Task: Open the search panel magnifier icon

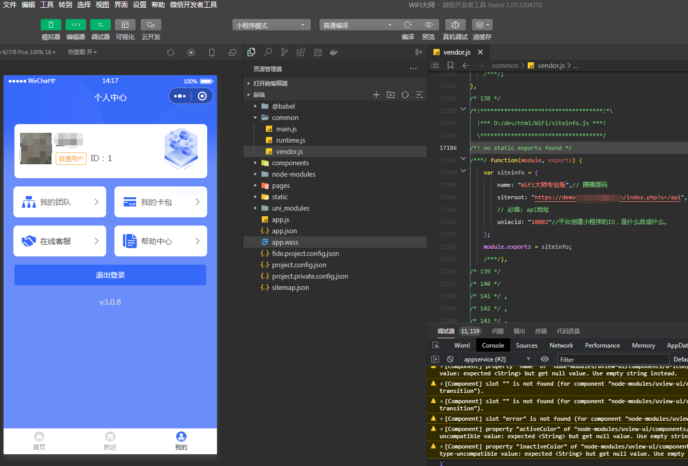Action: (x=268, y=52)
